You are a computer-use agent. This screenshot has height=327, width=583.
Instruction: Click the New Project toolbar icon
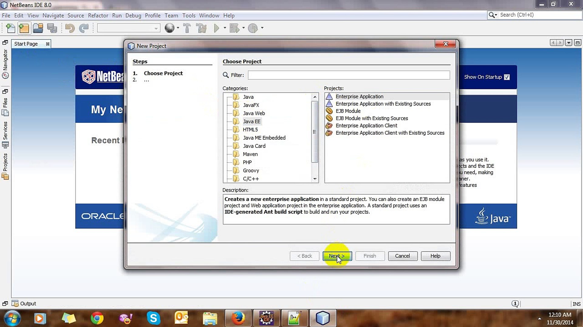tap(24, 28)
